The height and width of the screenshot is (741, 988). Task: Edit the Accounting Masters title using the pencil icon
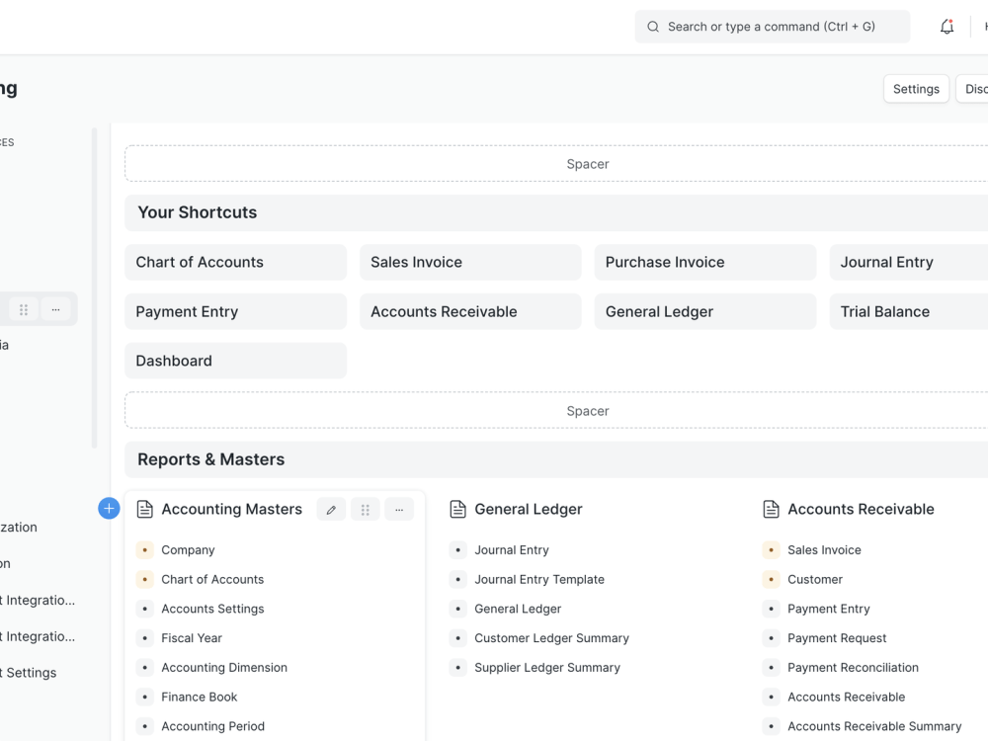click(x=331, y=508)
